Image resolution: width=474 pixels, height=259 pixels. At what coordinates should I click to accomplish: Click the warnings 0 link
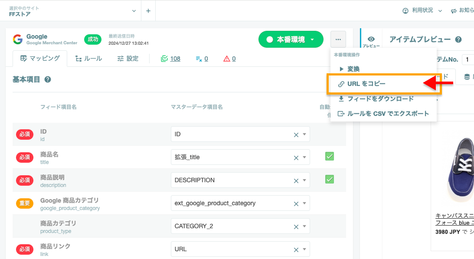[234, 59]
